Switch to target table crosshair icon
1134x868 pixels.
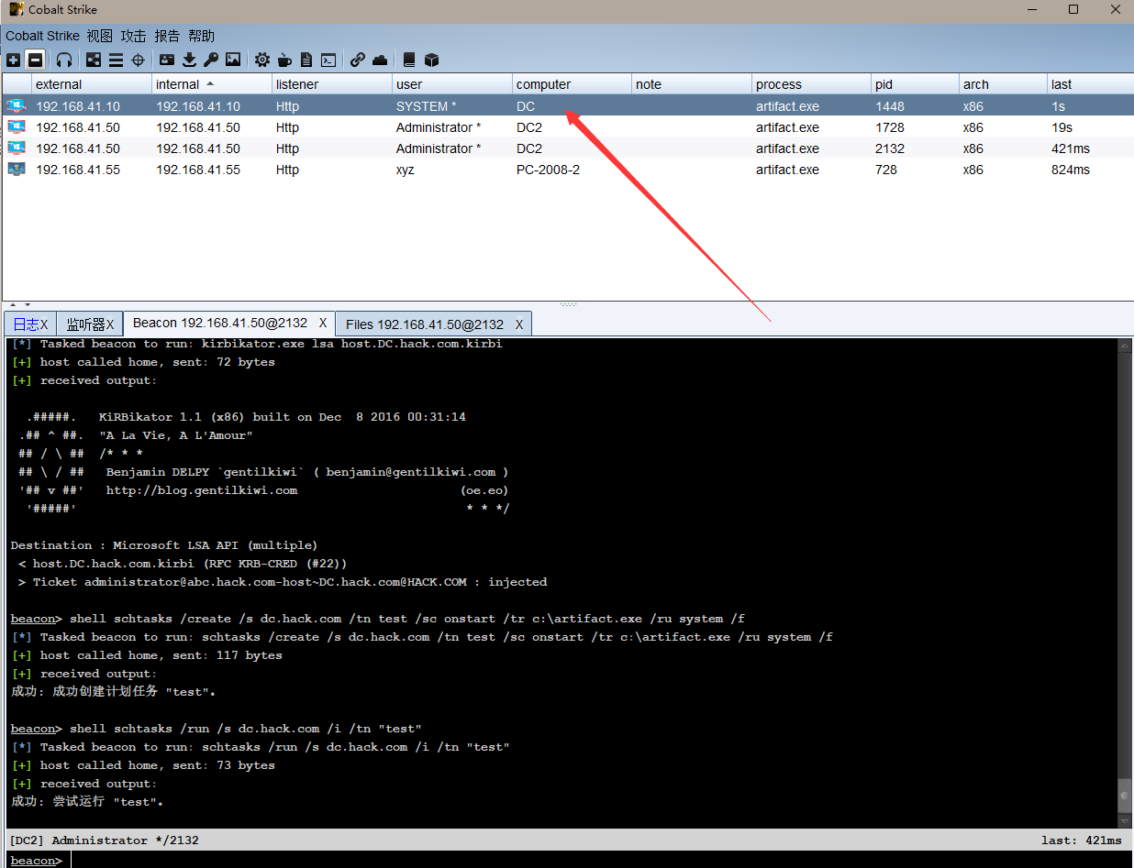(138, 60)
